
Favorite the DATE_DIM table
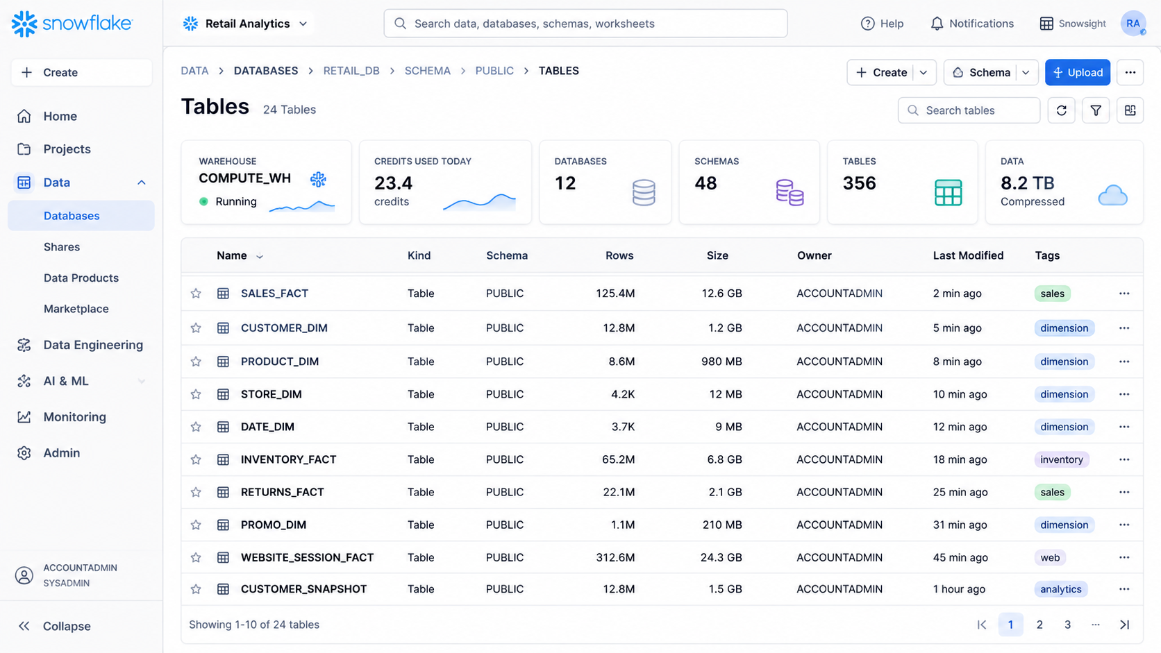[196, 427]
